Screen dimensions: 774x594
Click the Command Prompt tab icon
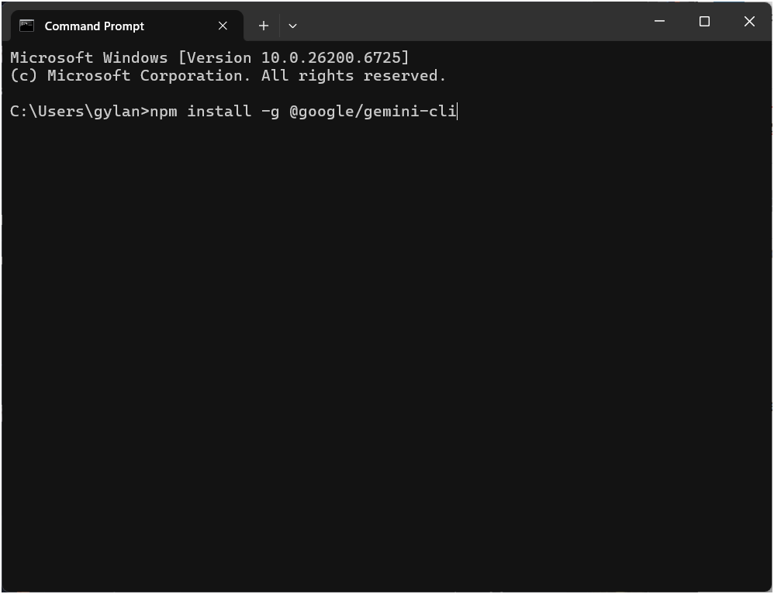[x=27, y=26]
